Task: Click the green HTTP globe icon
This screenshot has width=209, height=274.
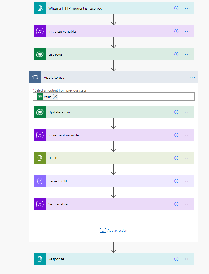Action: 40,158
